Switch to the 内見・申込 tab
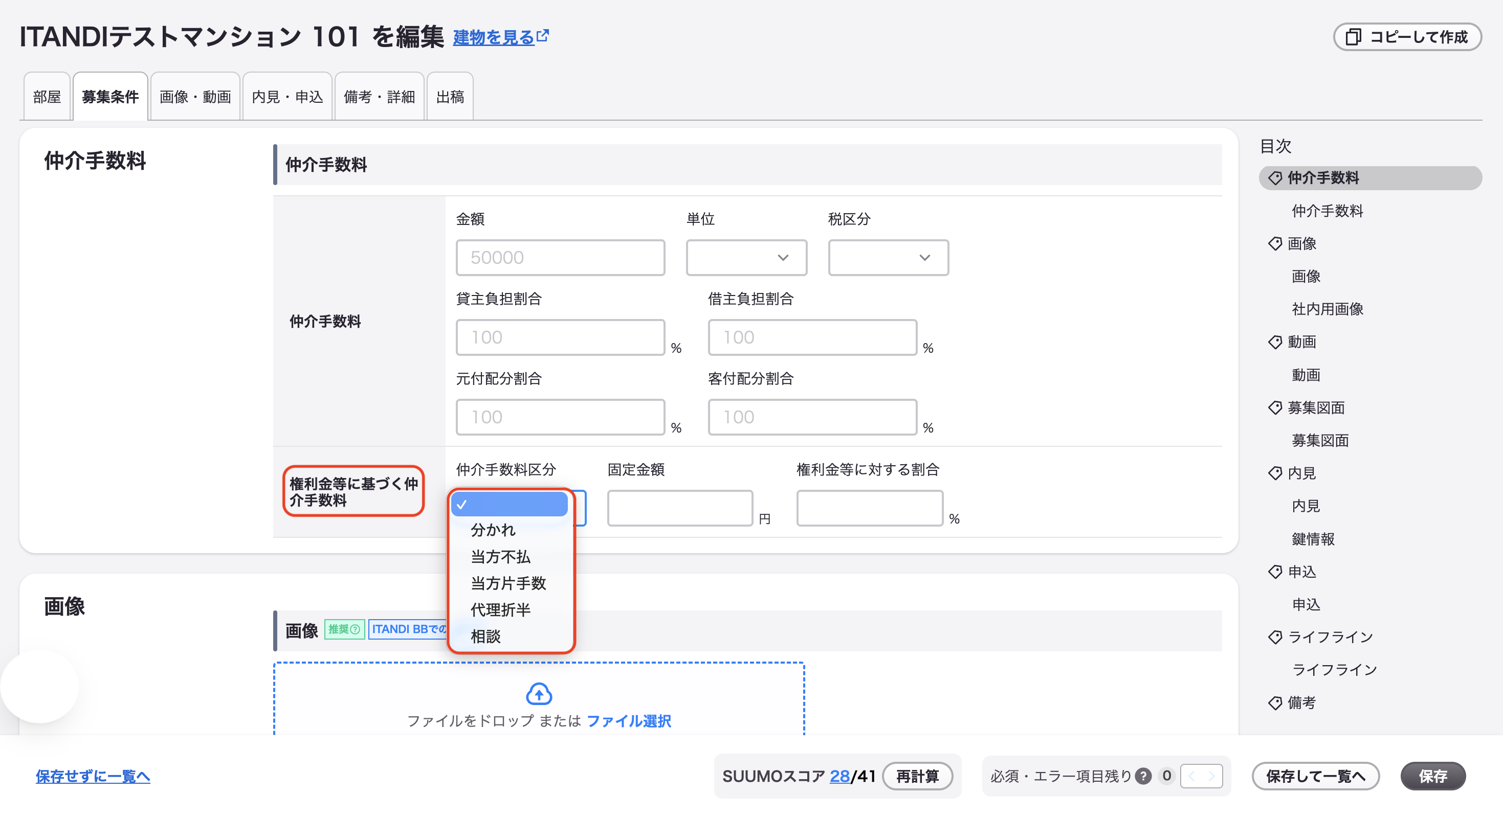1503x817 pixels. pyautogui.click(x=287, y=97)
